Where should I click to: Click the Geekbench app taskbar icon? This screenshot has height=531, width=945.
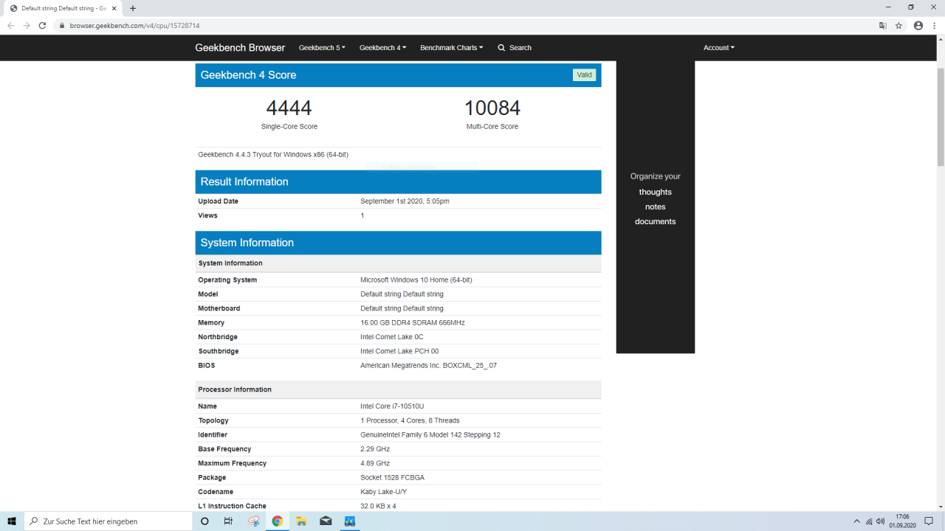[350, 521]
